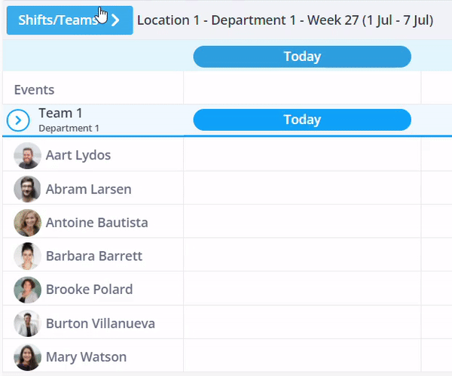This screenshot has width=452, height=376.
Task: Open the employee name Aart Lydos
Action: 78,156
